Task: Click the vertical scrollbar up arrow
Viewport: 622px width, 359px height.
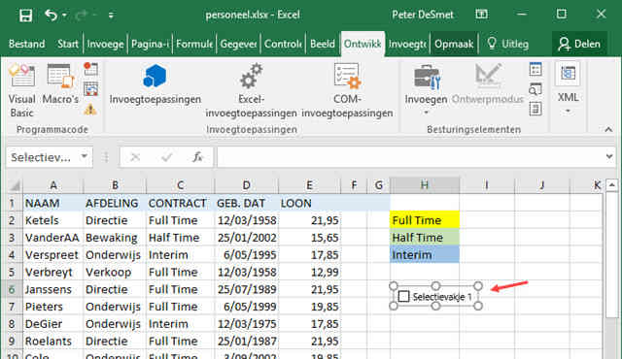Action: click(611, 185)
